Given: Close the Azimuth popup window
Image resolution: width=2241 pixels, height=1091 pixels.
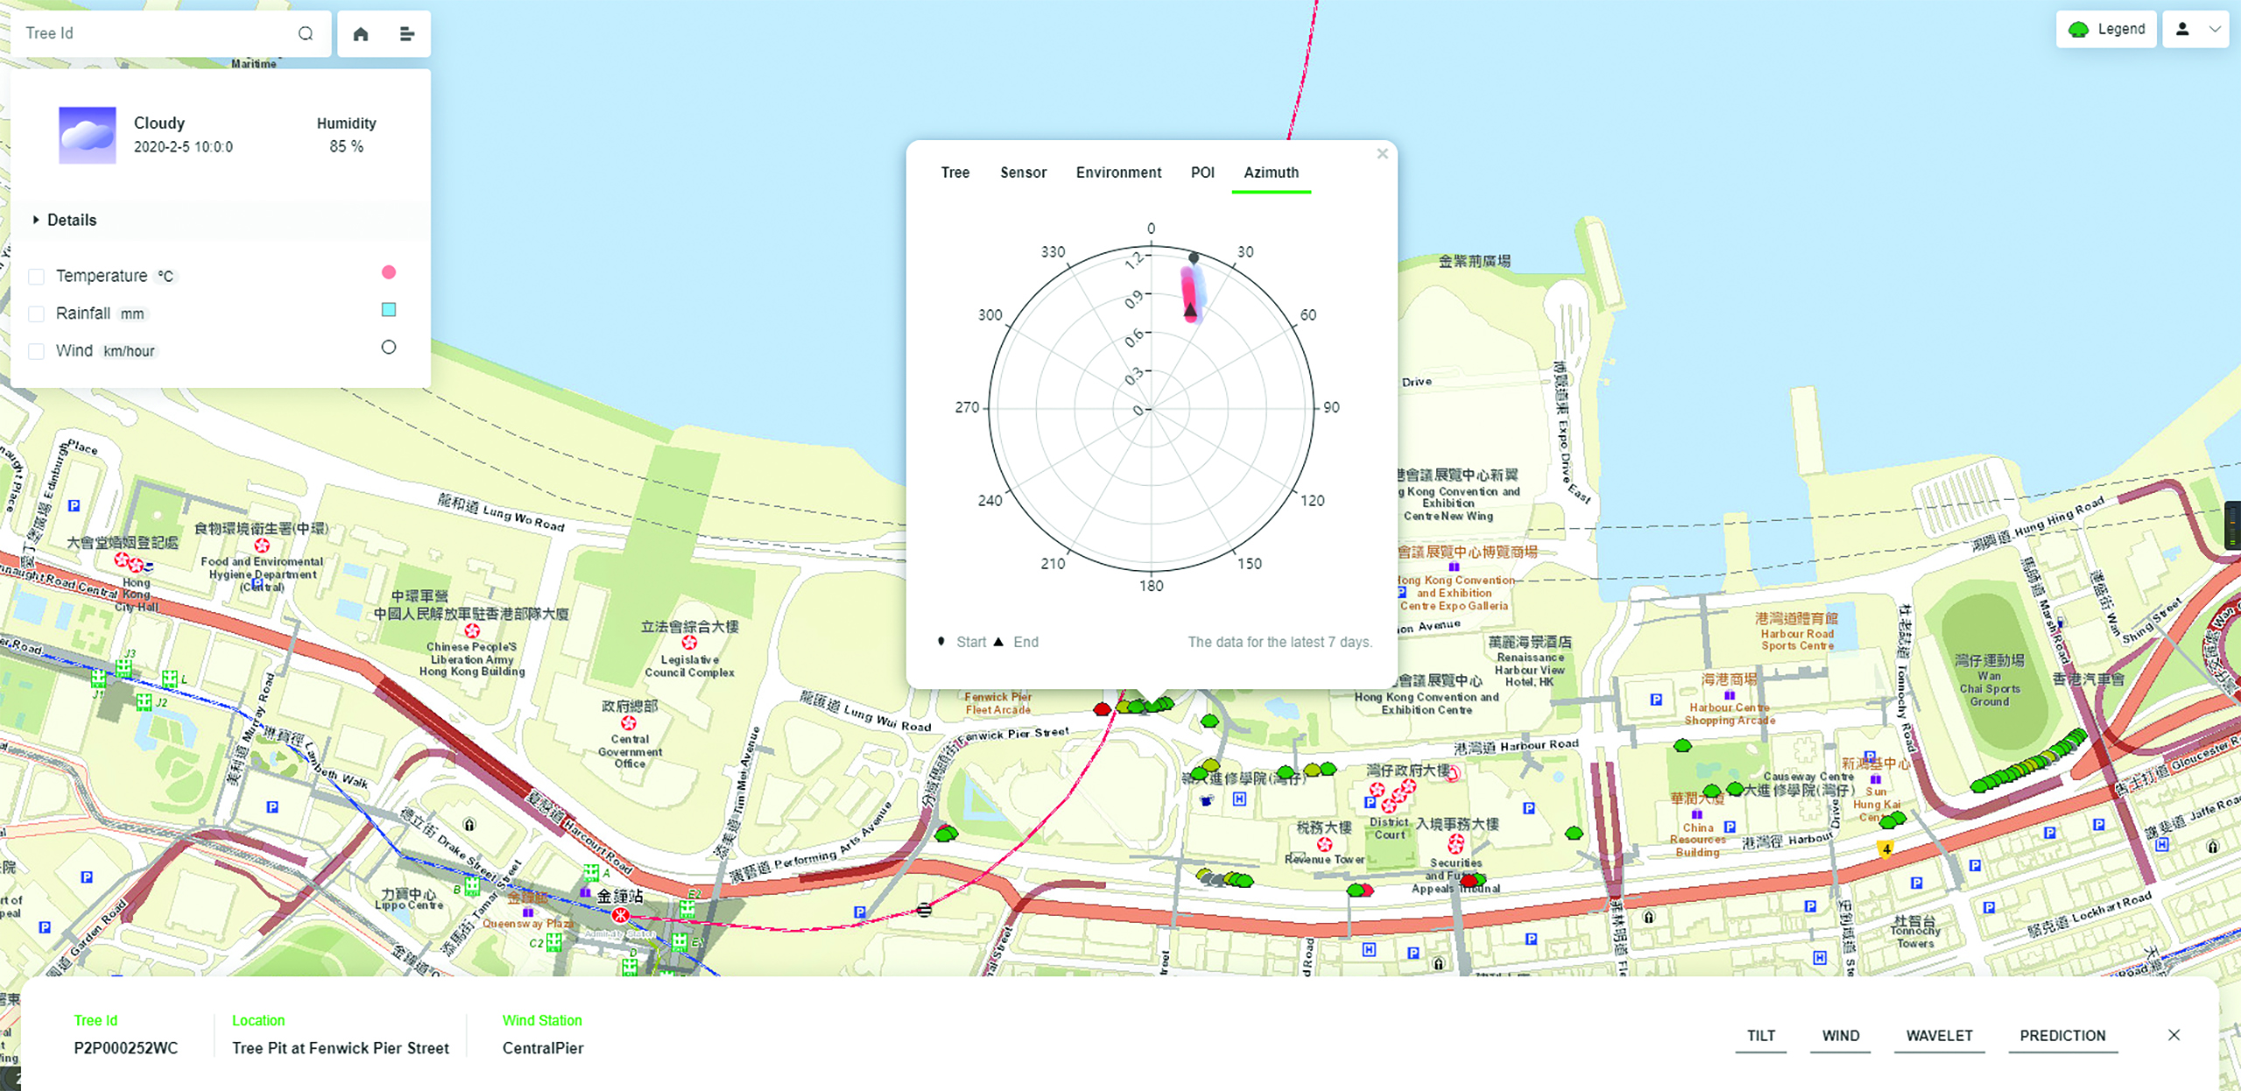Looking at the screenshot, I should pos(1382,154).
